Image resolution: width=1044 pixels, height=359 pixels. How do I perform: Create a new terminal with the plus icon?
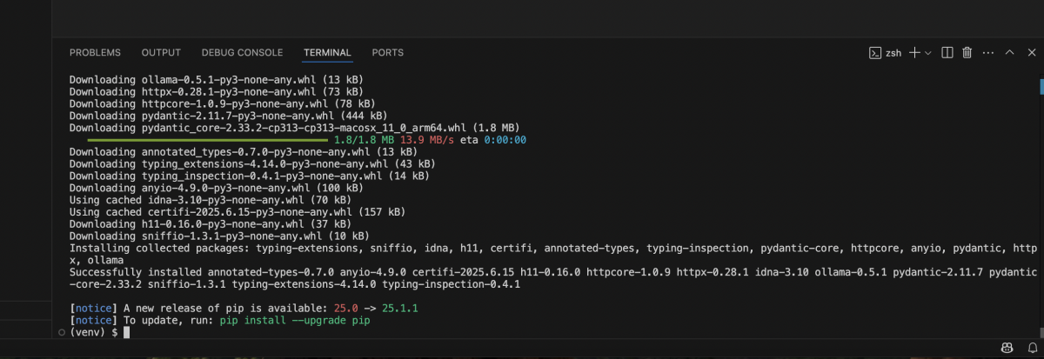[914, 53]
